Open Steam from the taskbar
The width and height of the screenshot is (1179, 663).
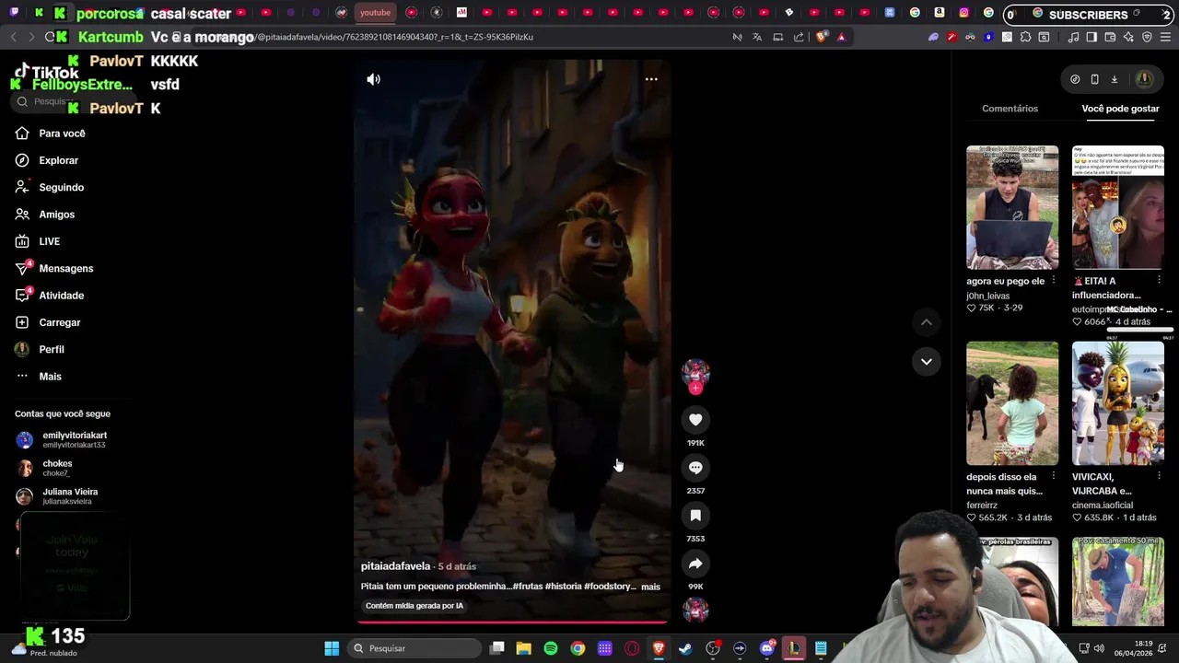click(685, 648)
